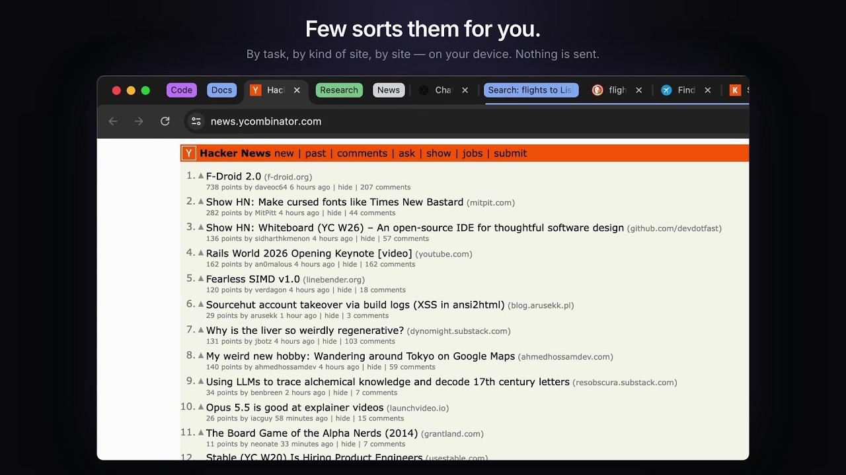The image size is (846, 475).
Task: Click the 'submit' link
Action: click(x=510, y=154)
